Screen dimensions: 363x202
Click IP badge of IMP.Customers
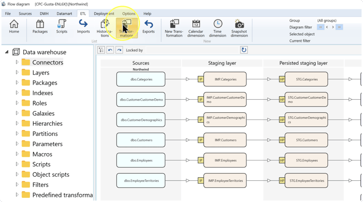[x=201, y=140]
